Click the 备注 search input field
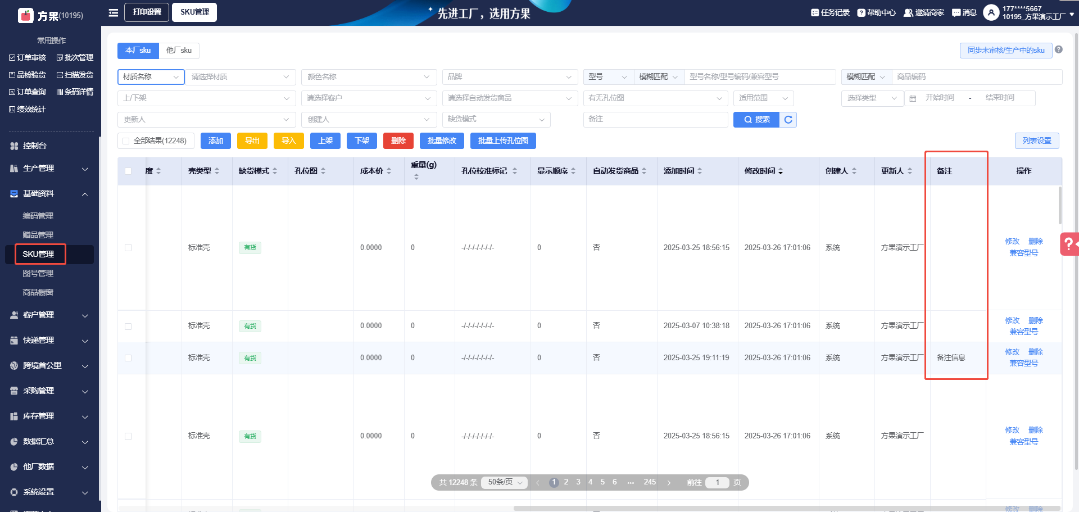Image resolution: width=1079 pixels, height=512 pixels. coord(655,120)
